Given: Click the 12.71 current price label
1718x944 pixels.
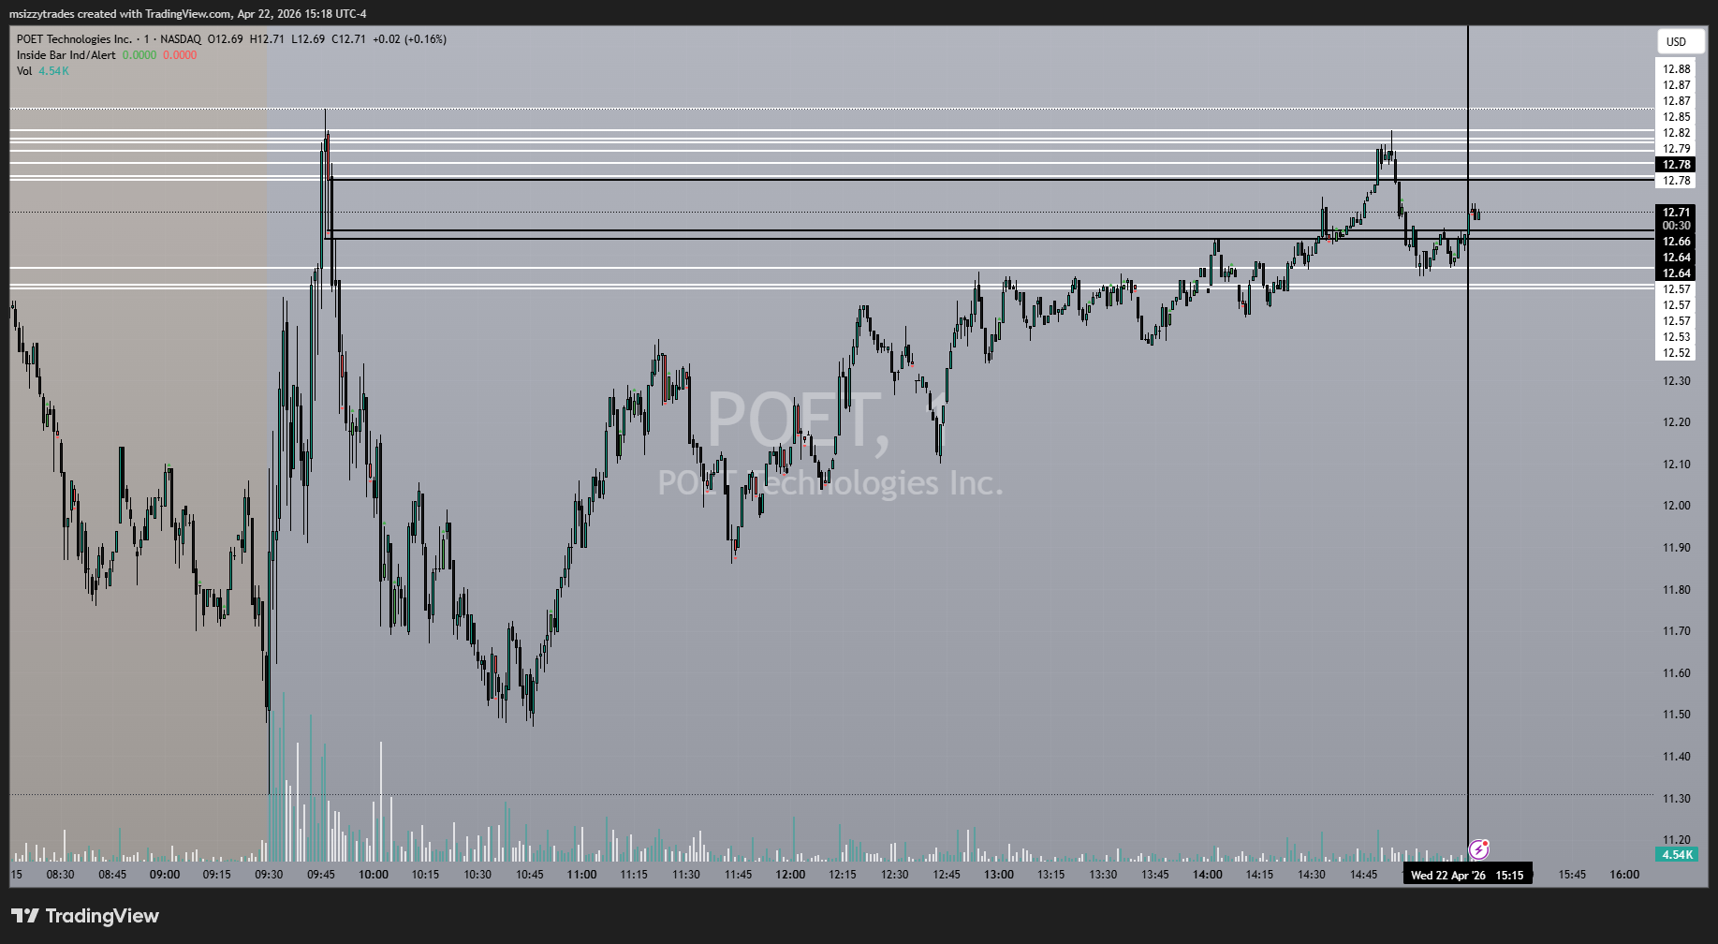Looking at the screenshot, I should [x=1676, y=213].
